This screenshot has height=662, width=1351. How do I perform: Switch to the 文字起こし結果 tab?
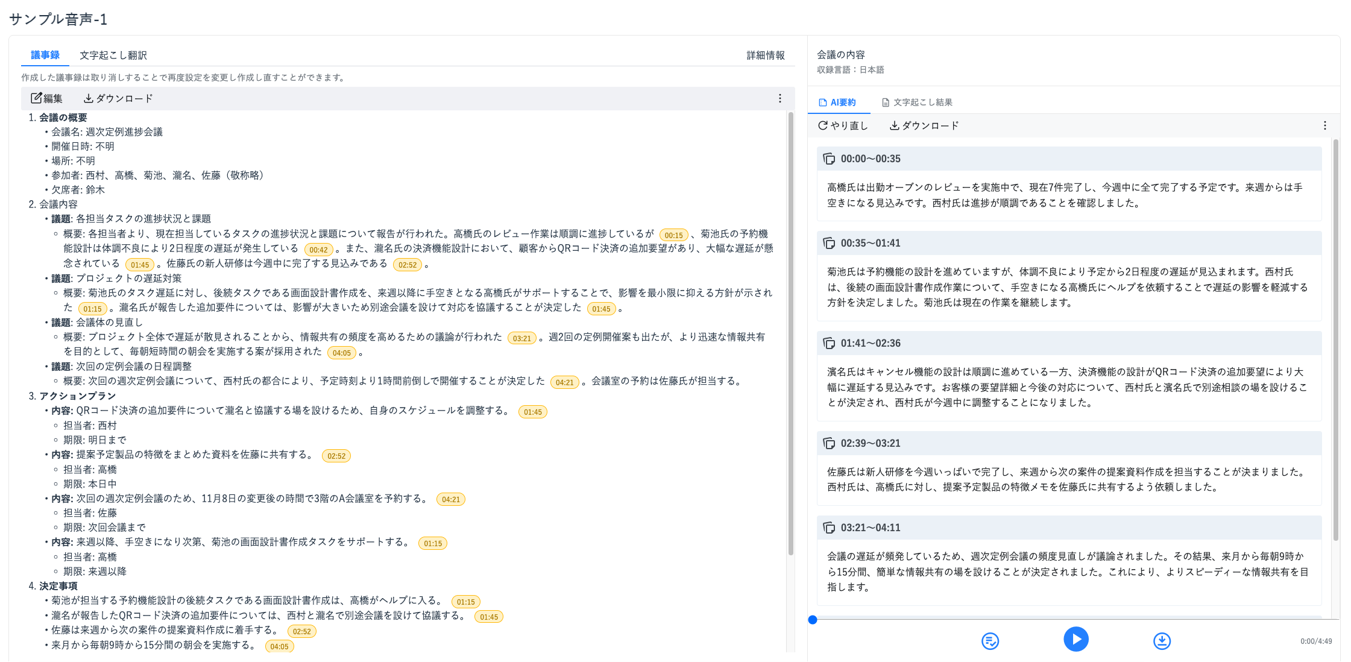[x=917, y=102]
